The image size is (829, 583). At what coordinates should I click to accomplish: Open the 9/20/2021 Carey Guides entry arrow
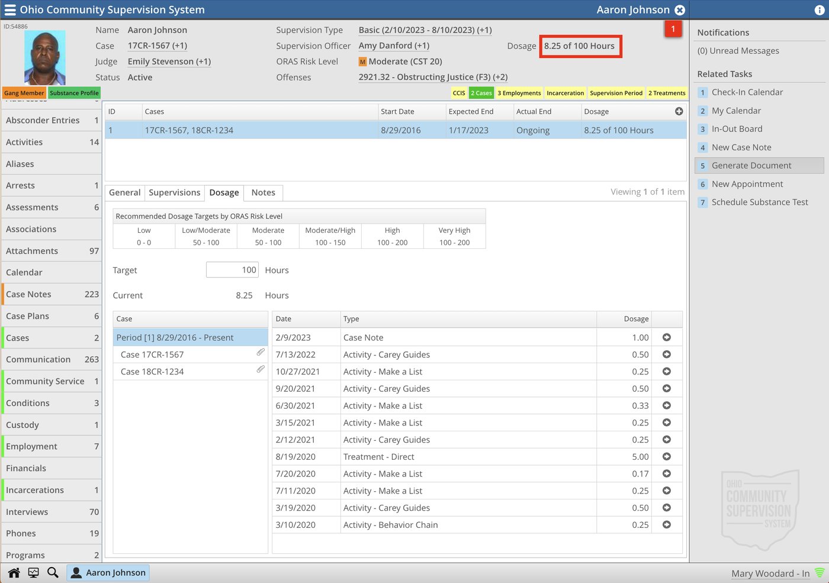coord(667,389)
